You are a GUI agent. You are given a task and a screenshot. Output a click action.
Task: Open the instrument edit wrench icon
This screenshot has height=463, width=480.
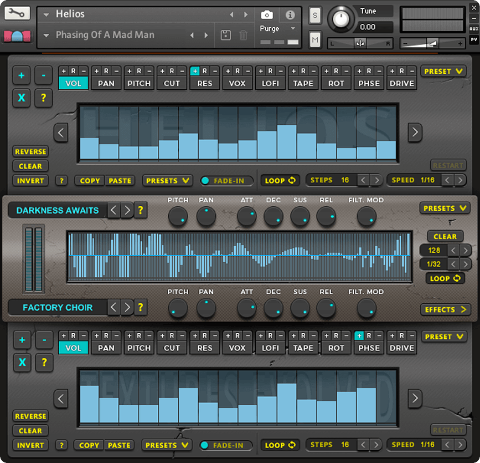click(x=17, y=12)
